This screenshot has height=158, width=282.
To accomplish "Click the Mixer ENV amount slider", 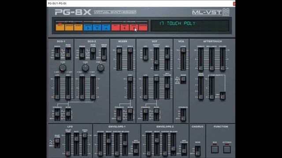I will click(130, 88).
